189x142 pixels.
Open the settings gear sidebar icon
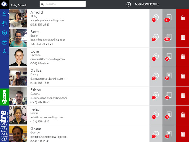coord(4,51)
